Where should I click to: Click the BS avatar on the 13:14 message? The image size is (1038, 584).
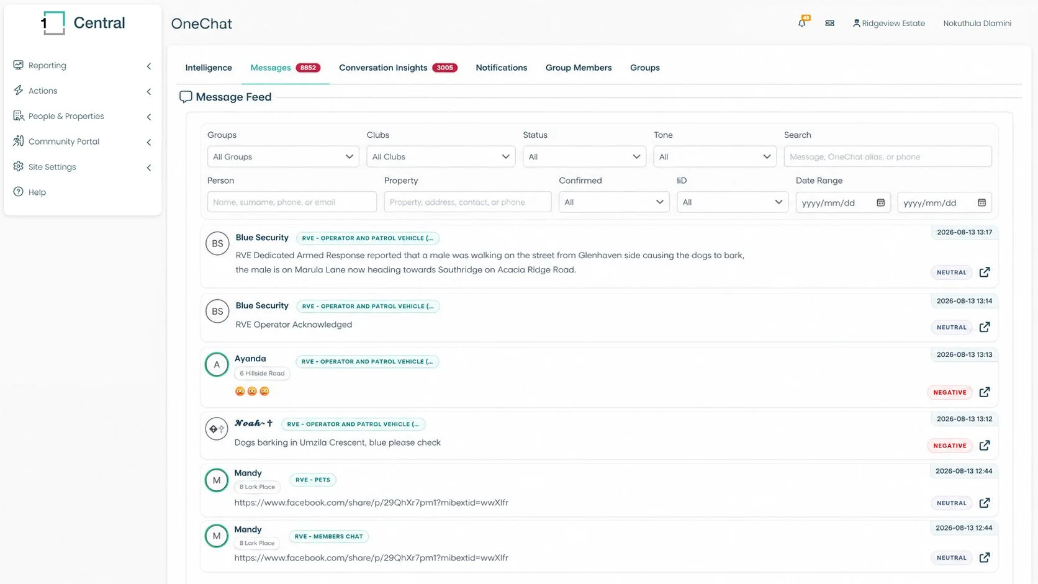click(x=217, y=312)
